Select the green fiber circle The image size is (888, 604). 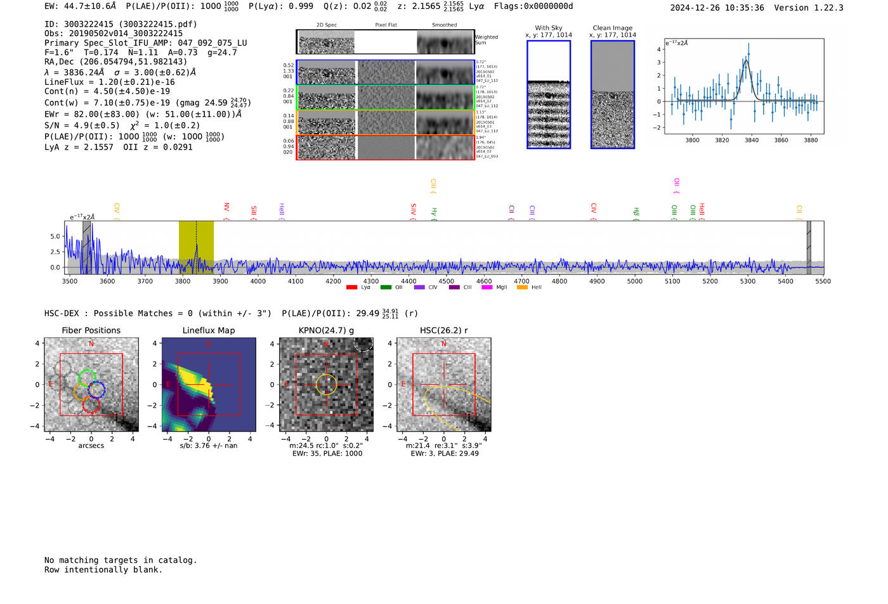tap(86, 378)
